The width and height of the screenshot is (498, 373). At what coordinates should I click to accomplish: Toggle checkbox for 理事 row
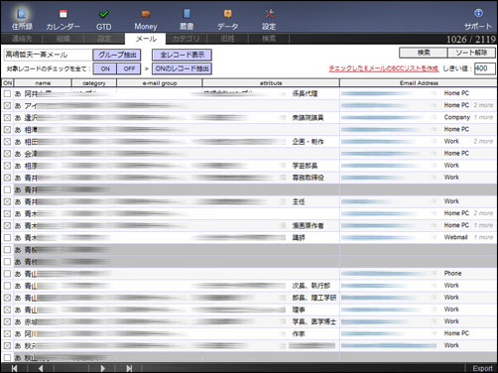click(x=7, y=310)
